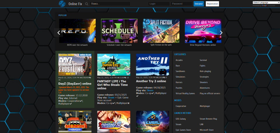Choose Steam launch method in sidebar
The height and width of the screenshot is (133, 280).
178,124
